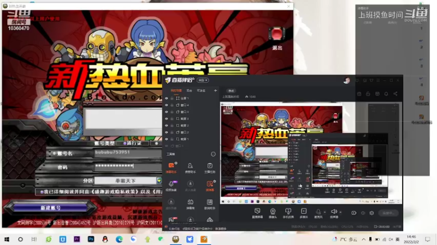Screen dimensions: 437x245
Task: Add a 直播屏幕 screen capture source
Action: click(x=257, y=213)
